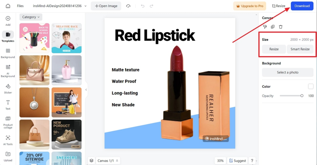Open the Background sidebar tool
Image resolution: width=317 pixels, height=165 pixels.
8,53
